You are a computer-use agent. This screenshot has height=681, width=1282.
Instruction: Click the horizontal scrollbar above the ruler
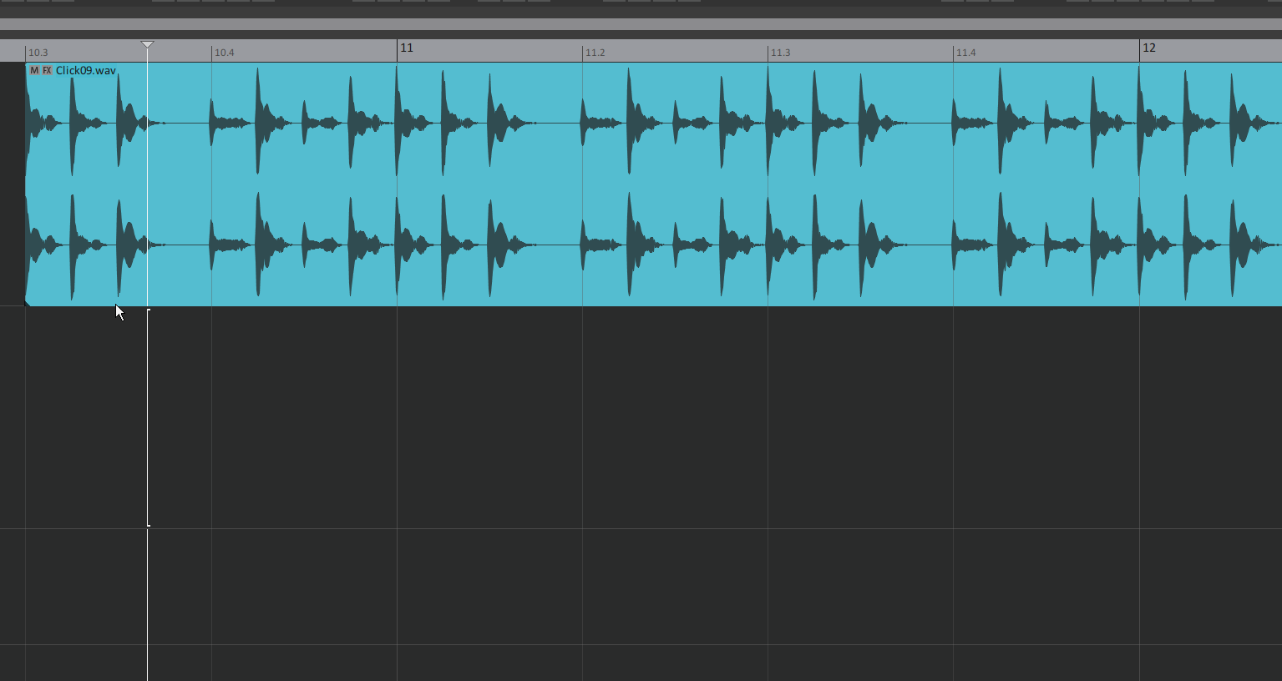641,24
